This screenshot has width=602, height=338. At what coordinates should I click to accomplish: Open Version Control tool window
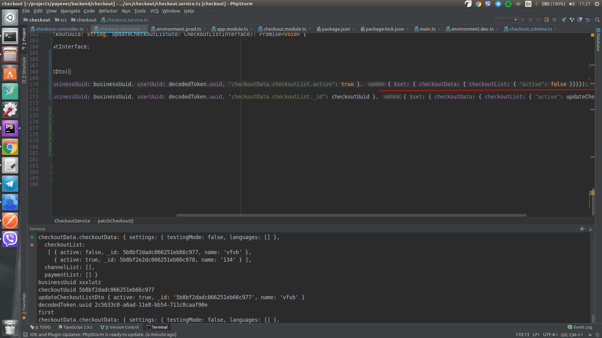pyautogui.click(x=120, y=327)
